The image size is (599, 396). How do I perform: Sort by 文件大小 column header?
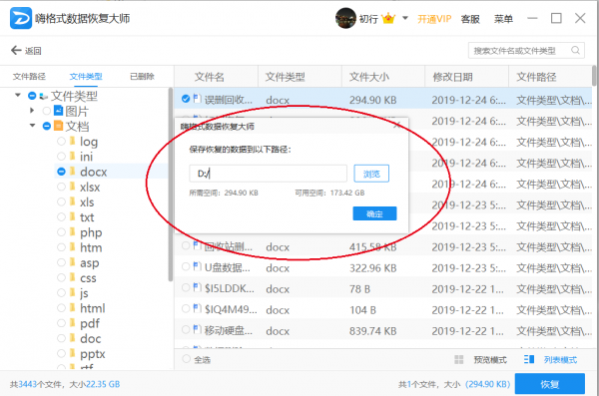(369, 77)
